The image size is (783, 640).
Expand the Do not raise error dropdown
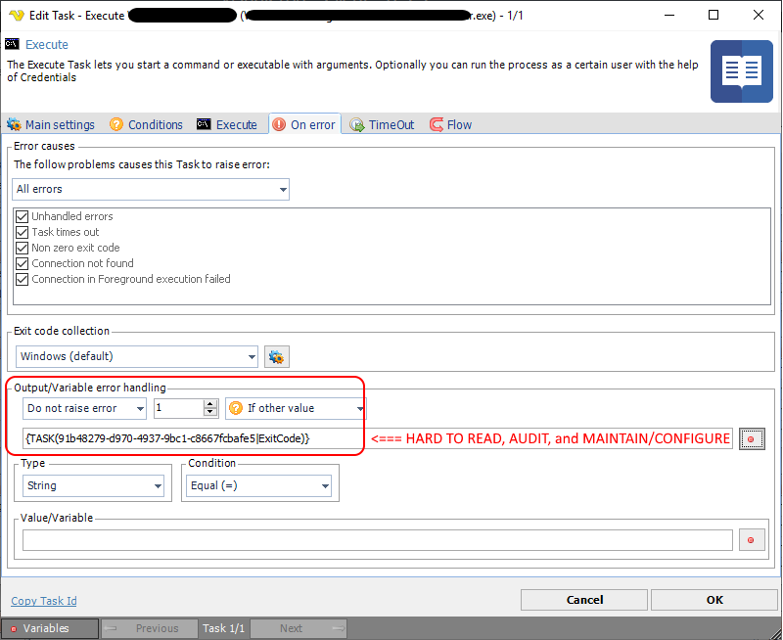(85, 408)
